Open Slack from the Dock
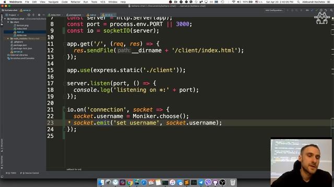Viewport: 334px width, 187px height. coord(123,182)
